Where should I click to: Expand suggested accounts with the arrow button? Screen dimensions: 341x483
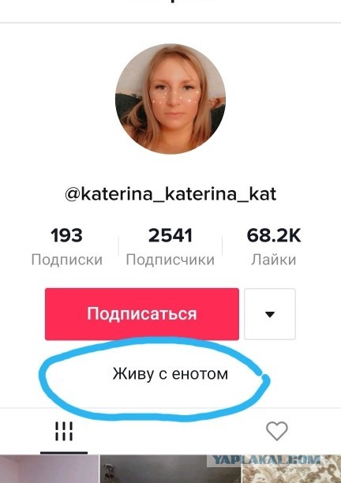pos(270,314)
